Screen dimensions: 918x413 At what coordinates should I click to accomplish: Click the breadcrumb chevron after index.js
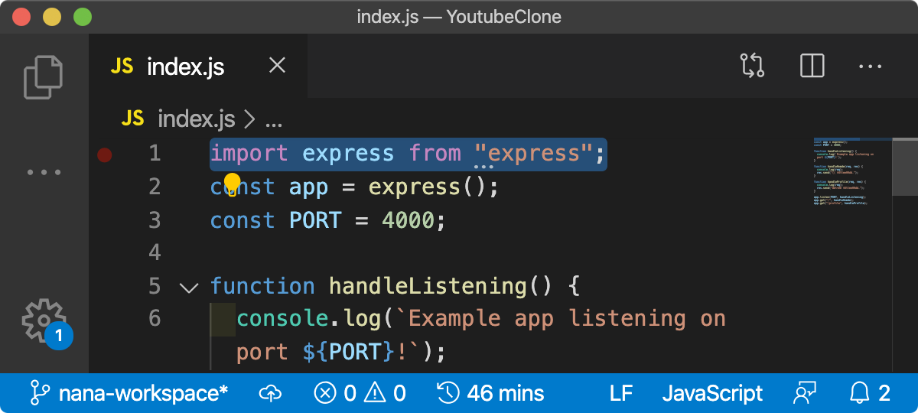(249, 119)
